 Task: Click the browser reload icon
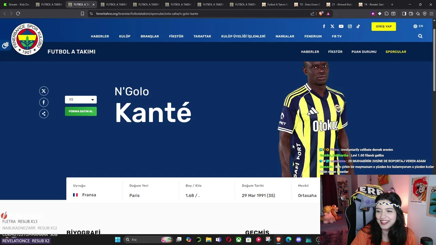point(18,14)
